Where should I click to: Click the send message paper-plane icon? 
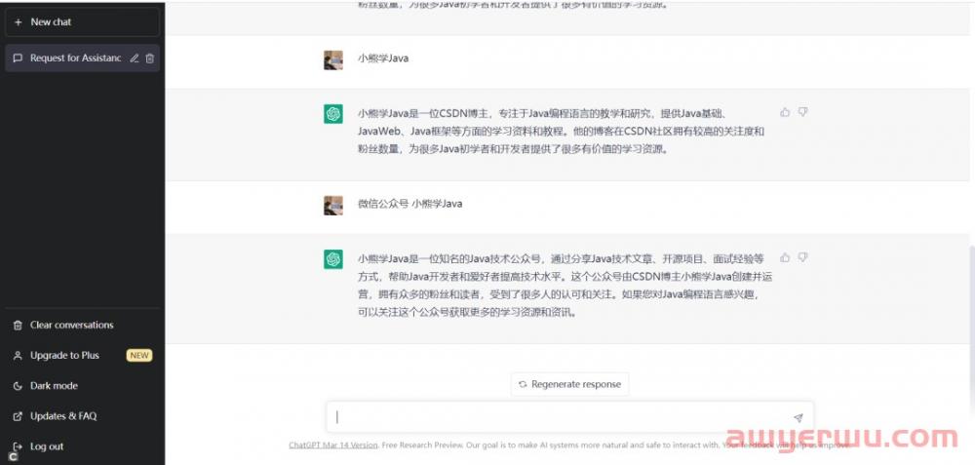pos(799,418)
